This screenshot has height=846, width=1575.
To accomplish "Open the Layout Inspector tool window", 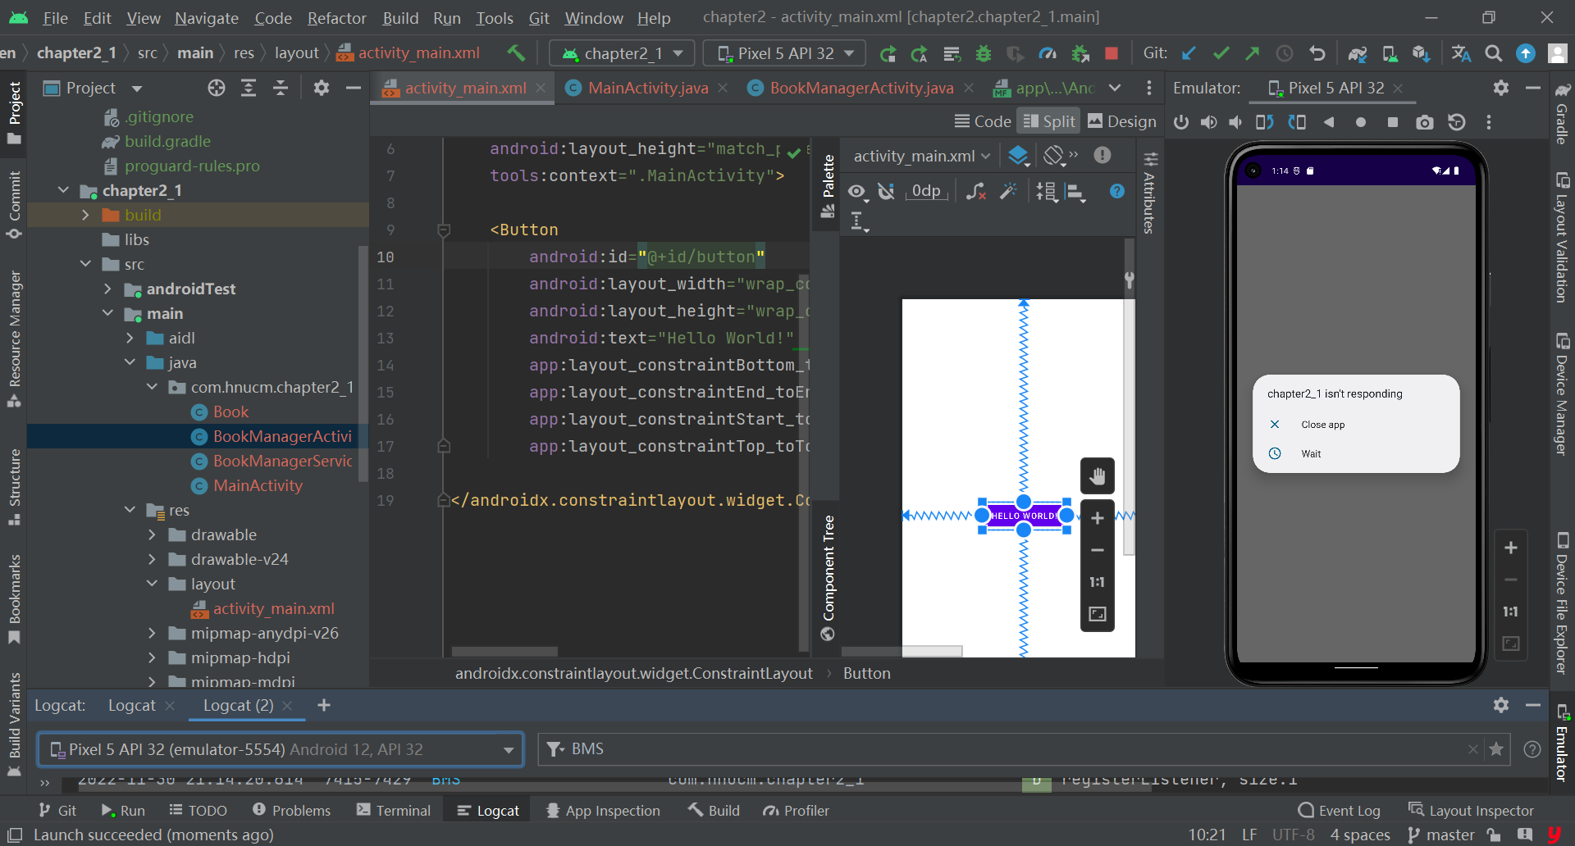I will [1471, 810].
